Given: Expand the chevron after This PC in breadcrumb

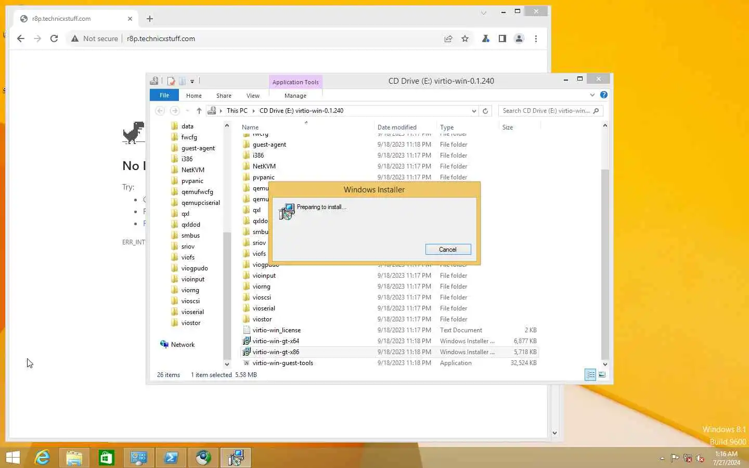Looking at the screenshot, I should point(254,111).
